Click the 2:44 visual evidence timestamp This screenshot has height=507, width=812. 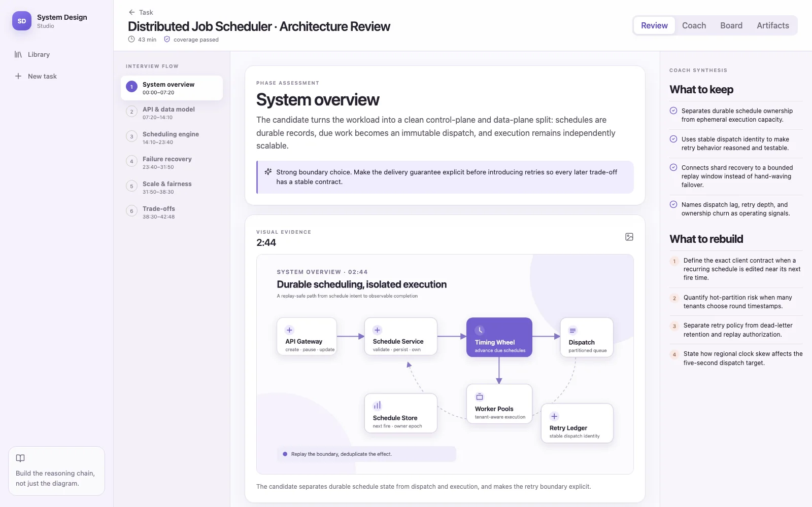tap(266, 242)
